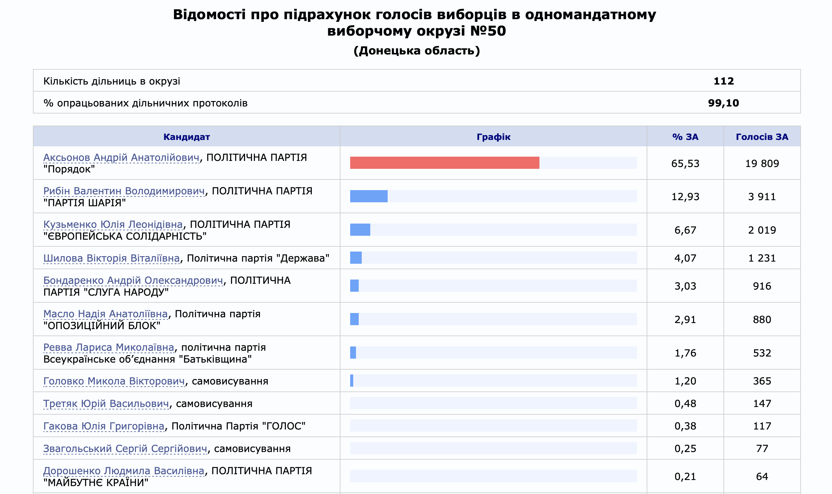Click the red Аксьонов result bar

444,163
